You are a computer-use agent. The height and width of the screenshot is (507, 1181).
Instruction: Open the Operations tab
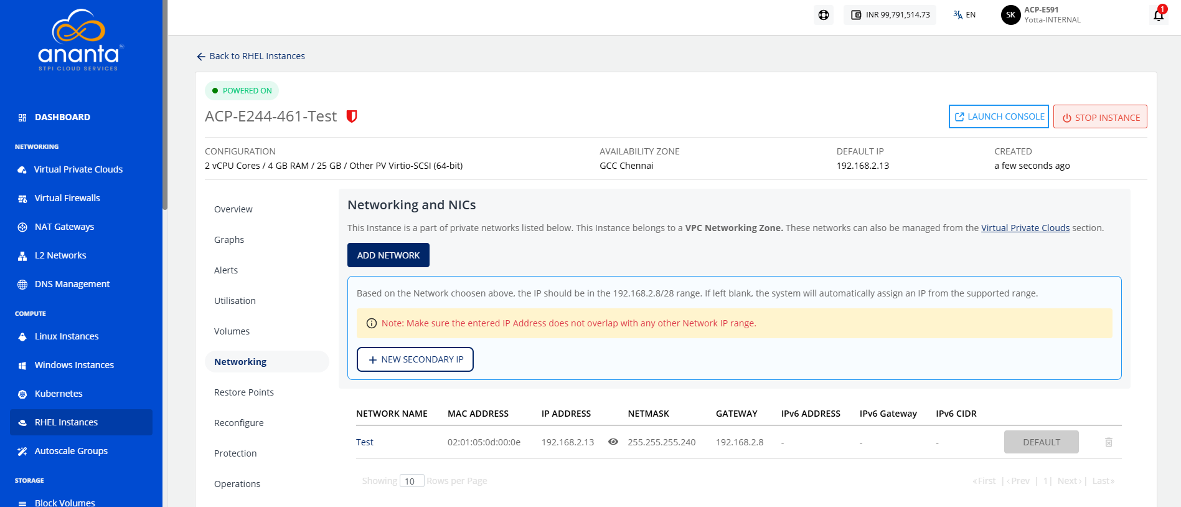pos(237,484)
